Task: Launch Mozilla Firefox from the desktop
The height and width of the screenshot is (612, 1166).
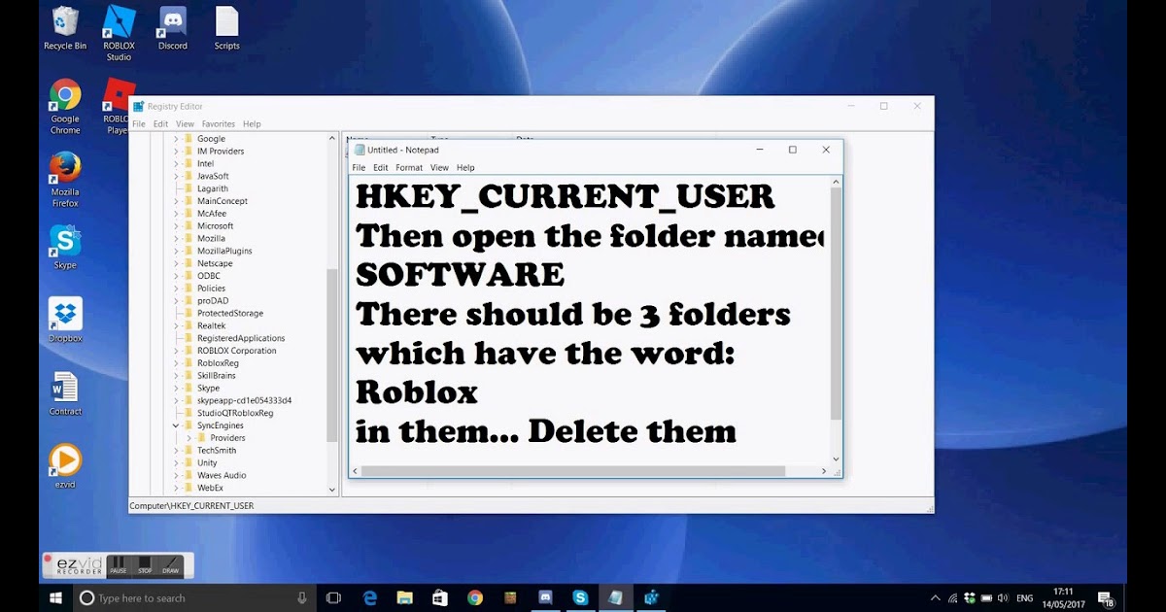Action: pos(65,180)
